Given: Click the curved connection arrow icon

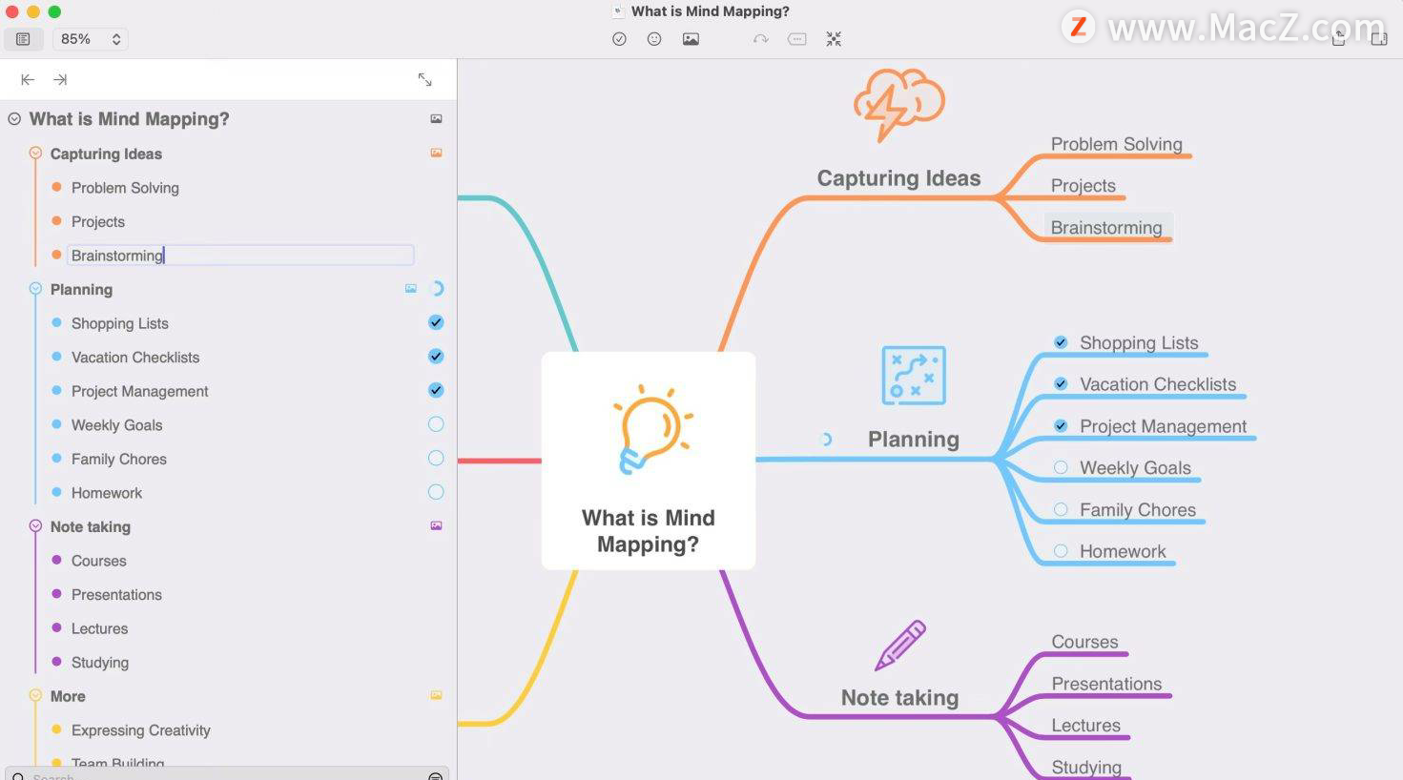Looking at the screenshot, I should point(761,39).
